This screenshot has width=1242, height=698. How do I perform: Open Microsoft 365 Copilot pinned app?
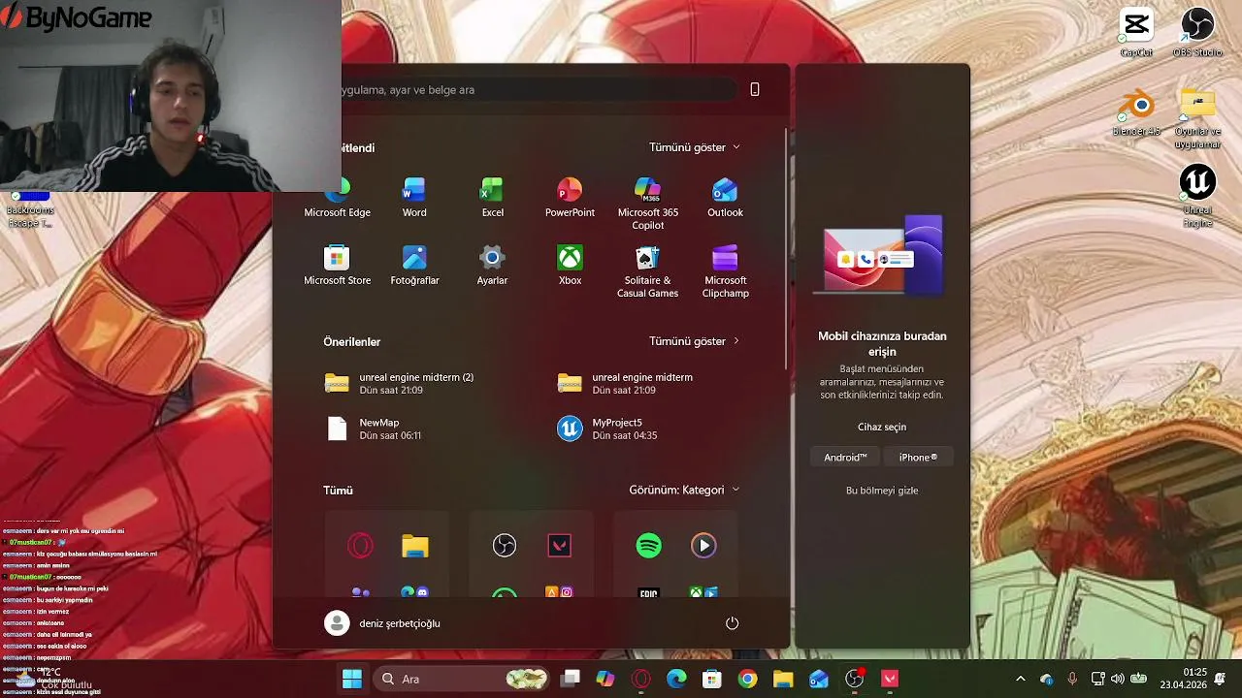click(x=647, y=205)
